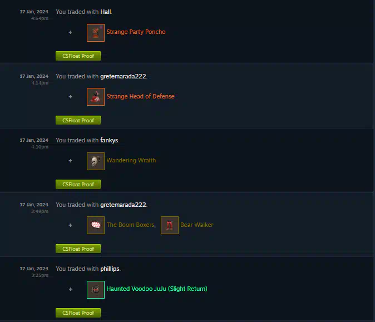Viewport: 375px width, 322px height.
Task: Open CSFloat Proof for the Hall trade
Action: 78,56
